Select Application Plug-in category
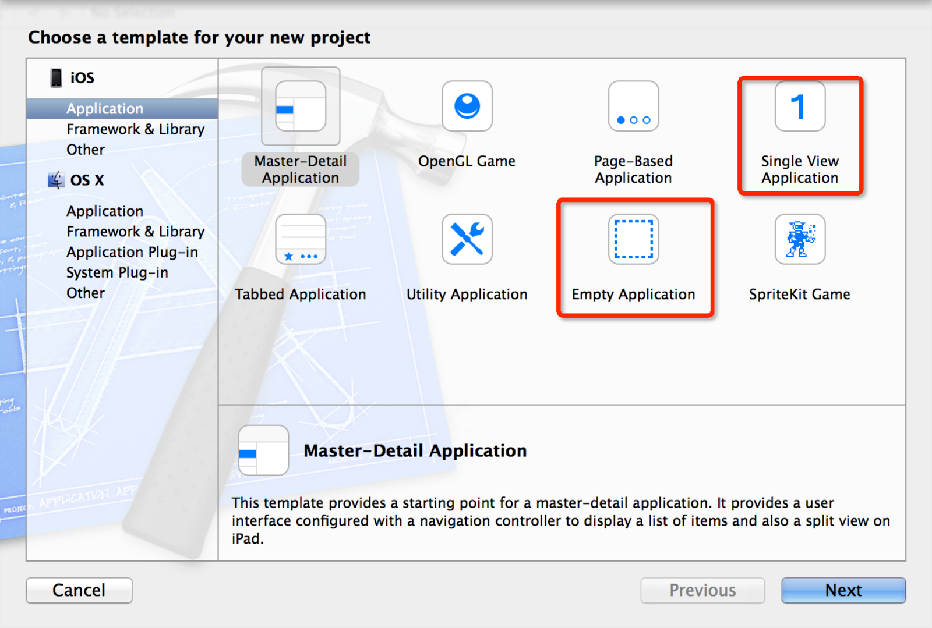The height and width of the screenshot is (628, 932). (x=132, y=252)
